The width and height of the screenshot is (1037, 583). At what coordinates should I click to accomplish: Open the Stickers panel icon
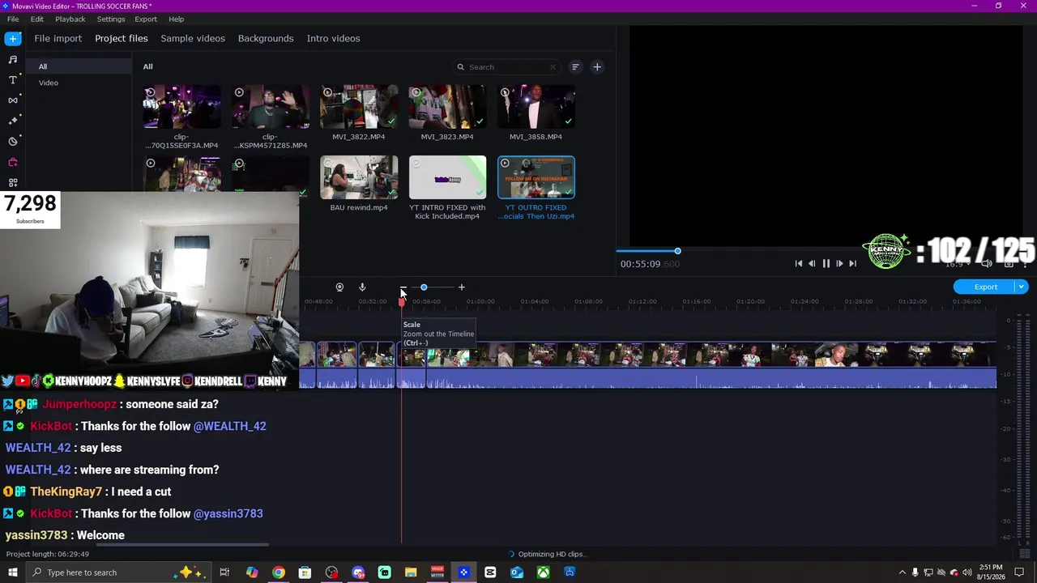(x=13, y=141)
